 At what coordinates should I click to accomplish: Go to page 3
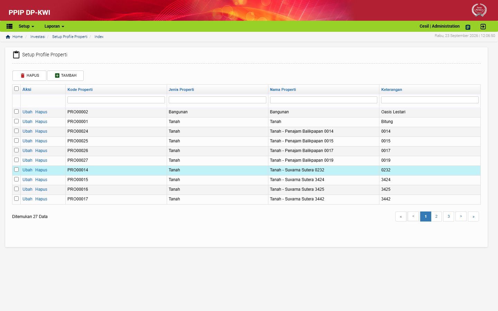449,216
